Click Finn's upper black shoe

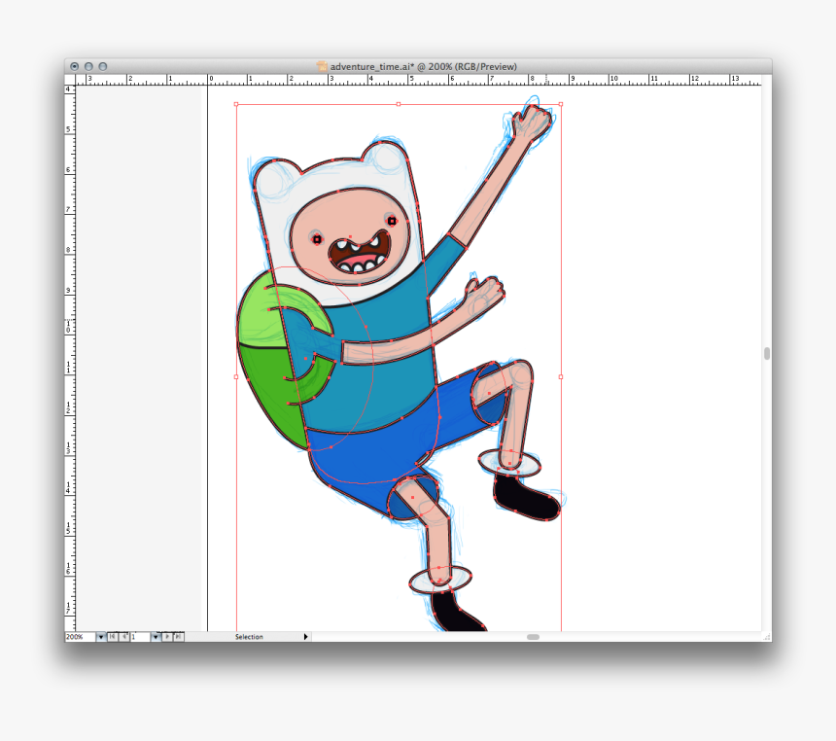coord(525,498)
